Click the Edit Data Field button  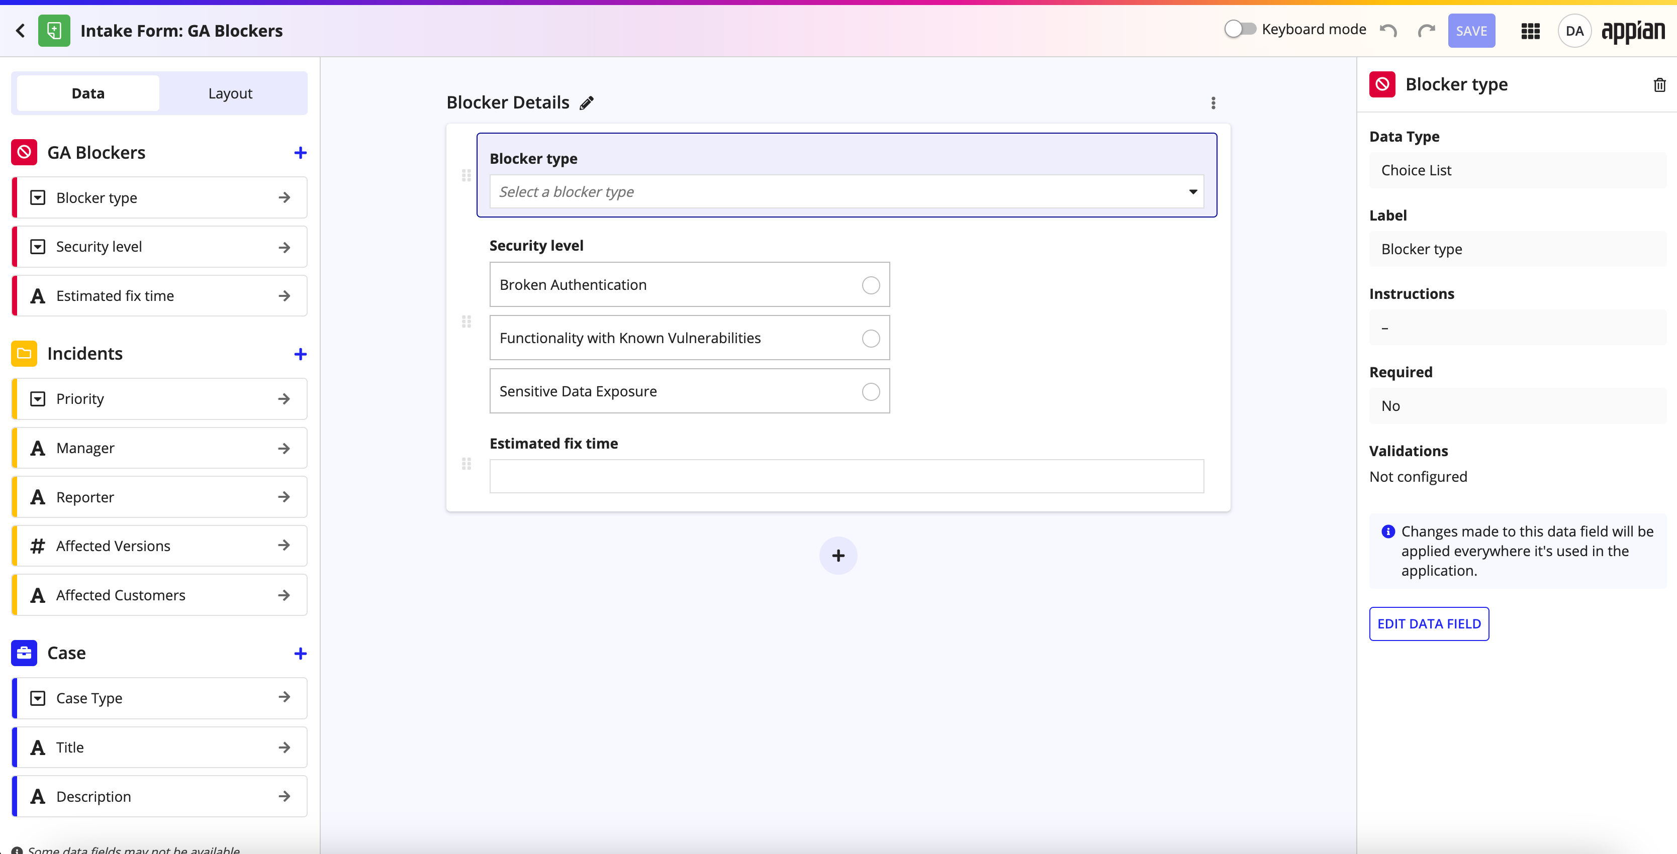[1429, 623]
